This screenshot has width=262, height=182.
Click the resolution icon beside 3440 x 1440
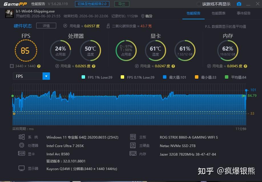pos(12,66)
